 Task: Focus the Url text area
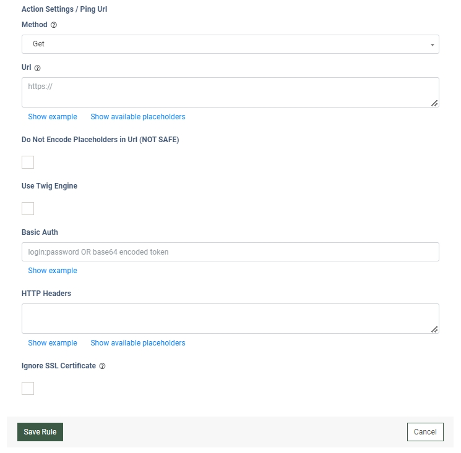click(230, 92)
